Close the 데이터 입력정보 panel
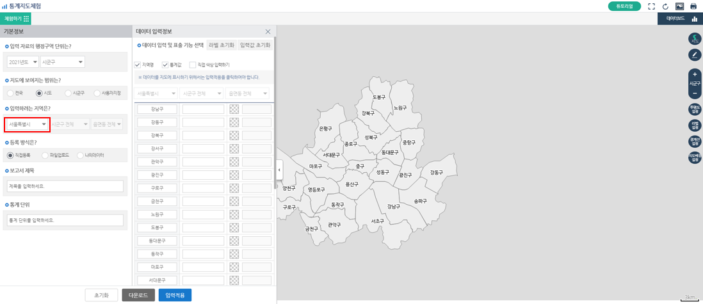 268,31
